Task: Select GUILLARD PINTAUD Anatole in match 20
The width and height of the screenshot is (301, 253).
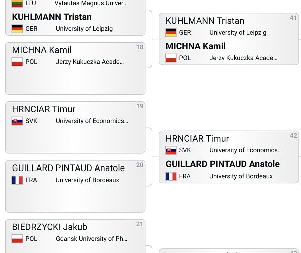Action: click(x=68, y=168)
